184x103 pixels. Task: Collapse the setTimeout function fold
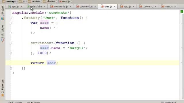(11, 43)
